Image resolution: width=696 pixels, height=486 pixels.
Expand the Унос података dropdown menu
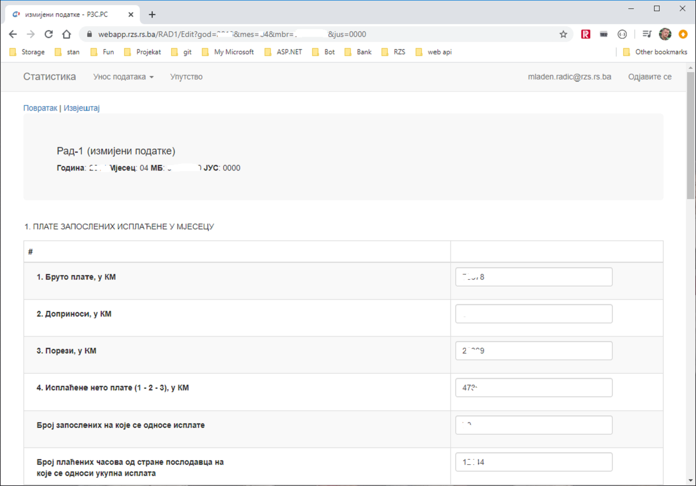point(123,77)
